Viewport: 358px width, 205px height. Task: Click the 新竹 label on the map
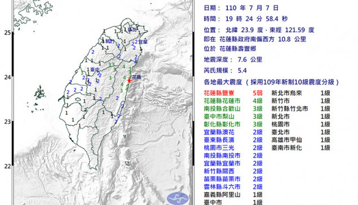click(x=110, y=41)
